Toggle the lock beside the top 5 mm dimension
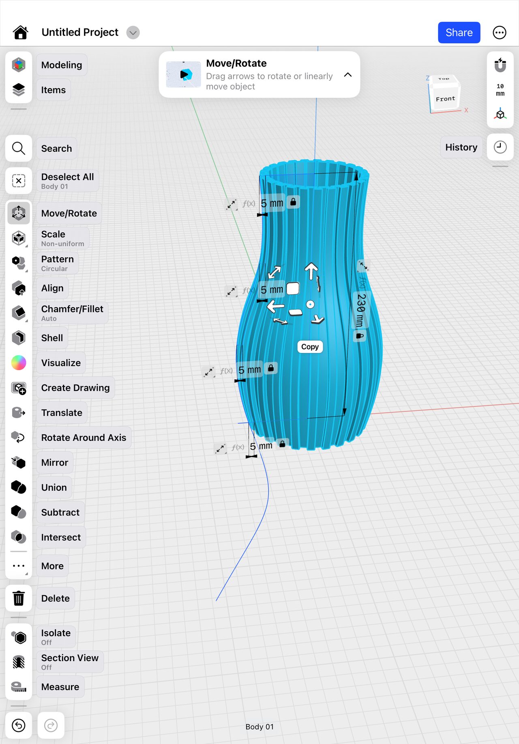Viewport: 519px width, 744px height. (x=293, y=202)
